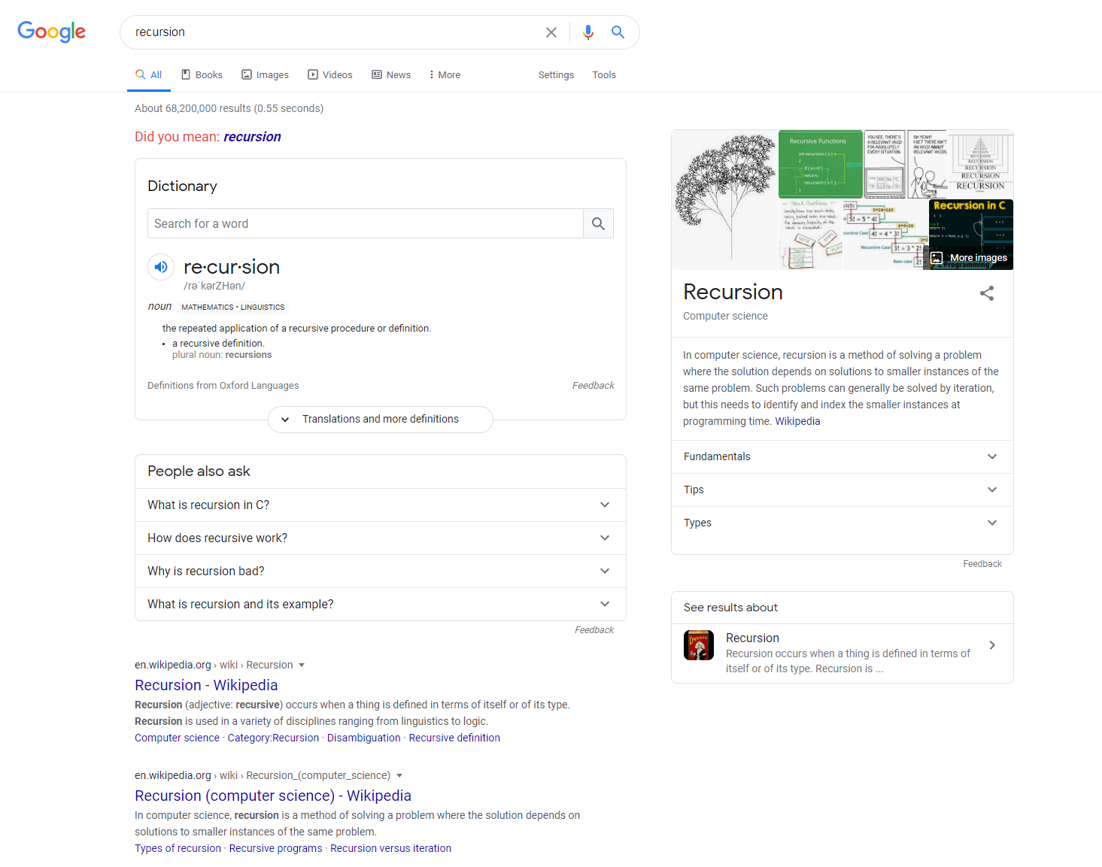Switch to the Images tab
Screen dimensions: 1102x867
pos(265,74)
